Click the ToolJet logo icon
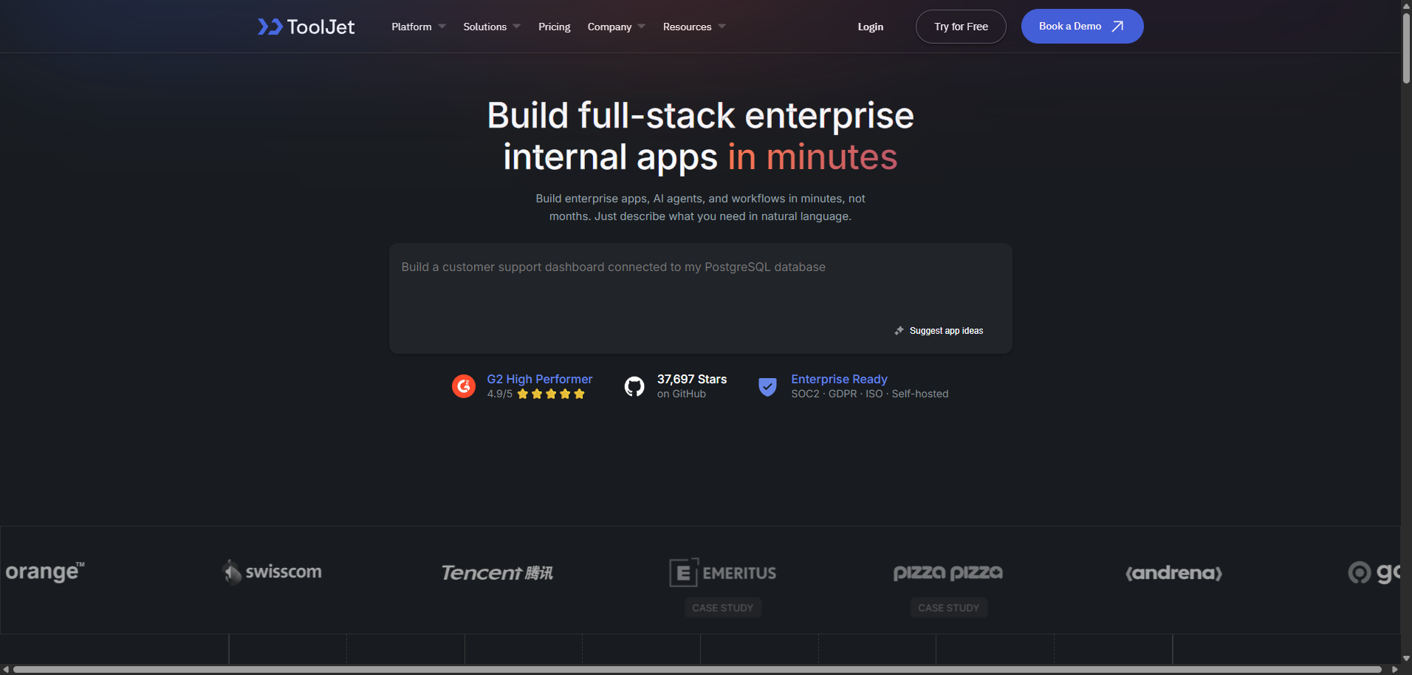The height and width of the screenshot is (675, 1412). (270, 27)
